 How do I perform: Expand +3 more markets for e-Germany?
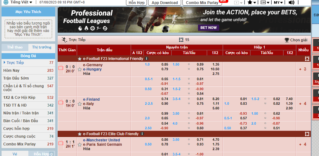[x=303, y=69]
